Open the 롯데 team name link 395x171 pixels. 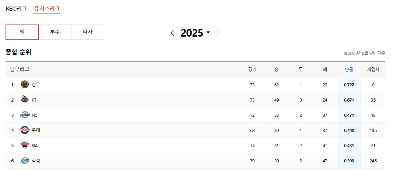36,130
